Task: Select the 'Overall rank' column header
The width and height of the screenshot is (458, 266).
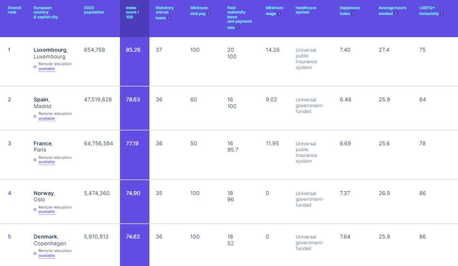Action: point(15,10)
